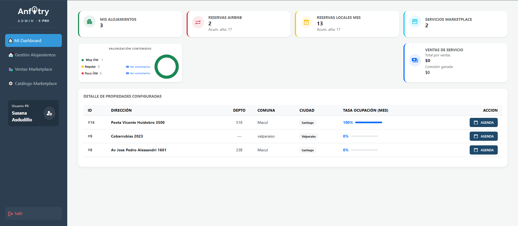Click Poco Útil legend entry
Viewport: 518px width, 226px height.
92,73
